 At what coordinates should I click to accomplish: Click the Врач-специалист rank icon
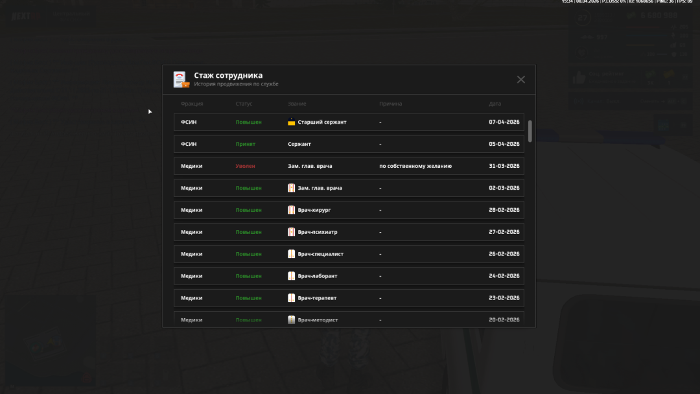pos(292,254)
